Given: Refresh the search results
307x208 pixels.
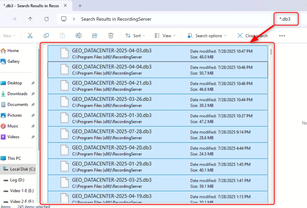Looking at the screenshot, I should [x=46, y=19].
